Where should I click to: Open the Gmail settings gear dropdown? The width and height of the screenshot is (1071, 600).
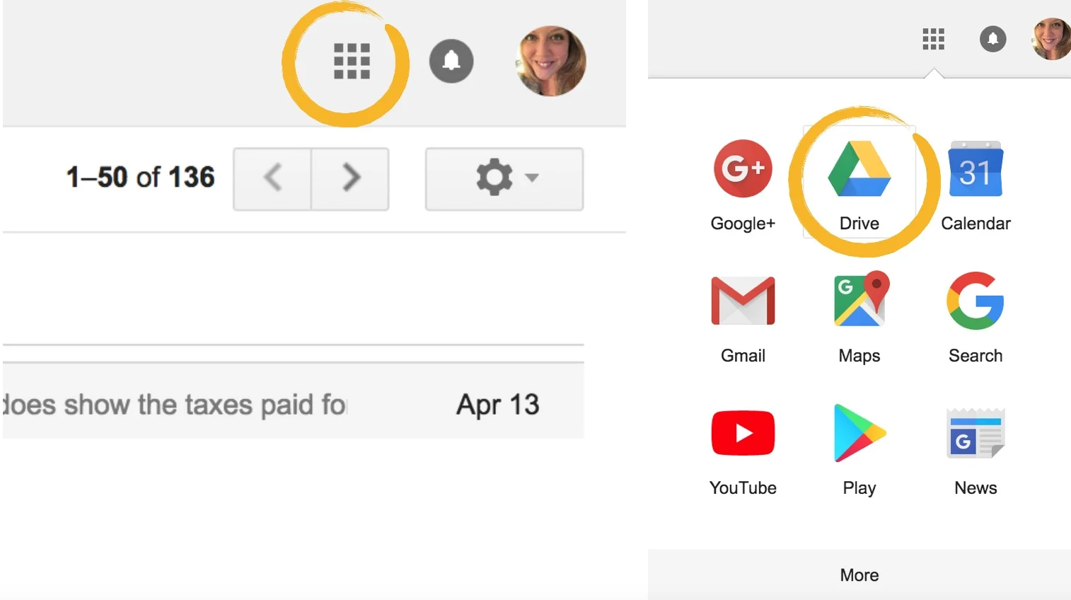[504, 178]
